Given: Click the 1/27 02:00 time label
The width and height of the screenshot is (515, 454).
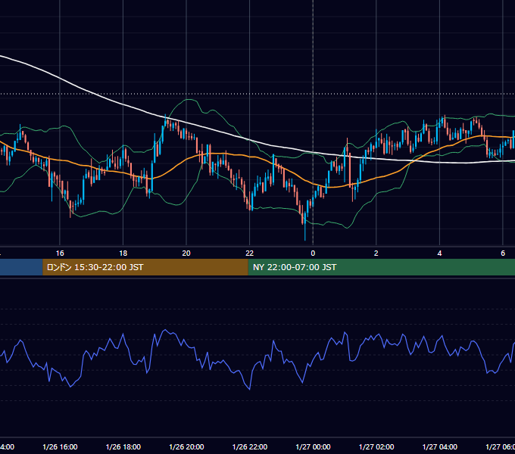Looking at the screenshot, I should pos(376,446).
